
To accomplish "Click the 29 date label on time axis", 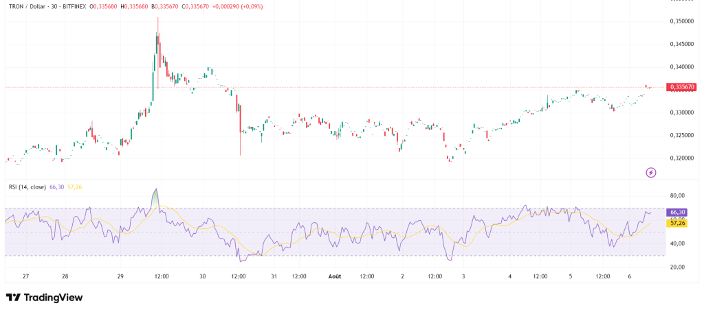I will [120, 276].
